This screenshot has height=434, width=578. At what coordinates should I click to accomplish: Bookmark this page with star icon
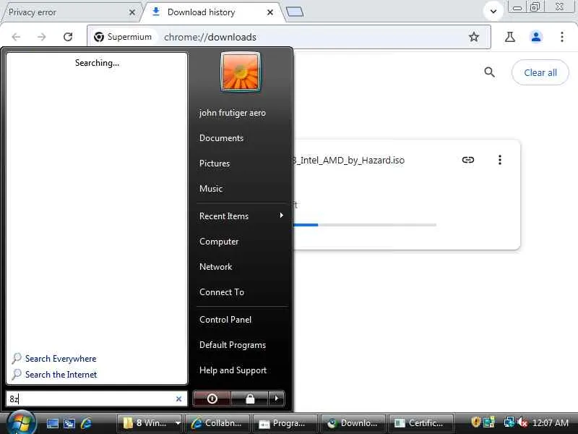474,37
